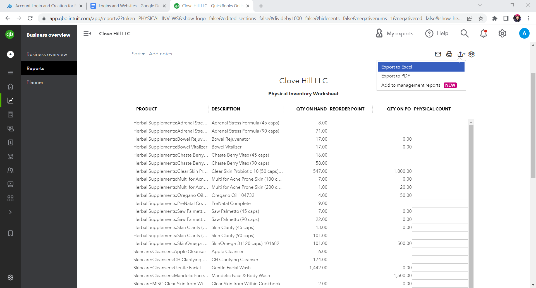The width and height of the screenshot is (536, 288).
Task: Click Oregano Oil 104732 description
Action: 233,195
